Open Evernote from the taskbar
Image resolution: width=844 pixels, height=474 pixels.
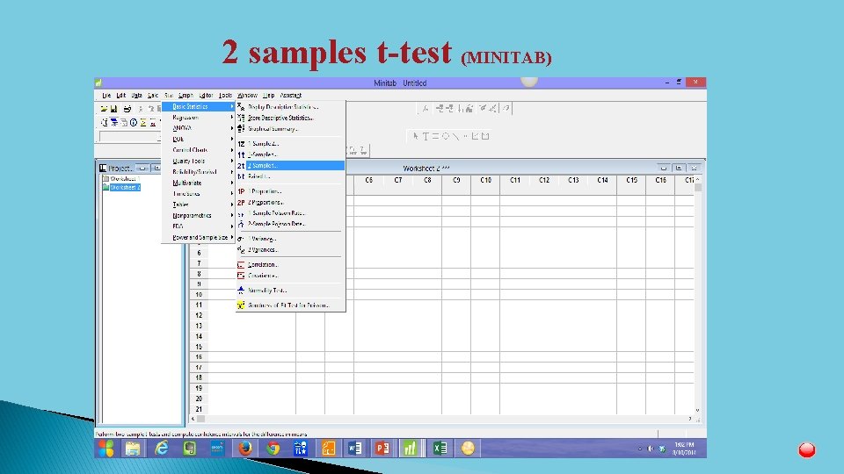[190, 449]
